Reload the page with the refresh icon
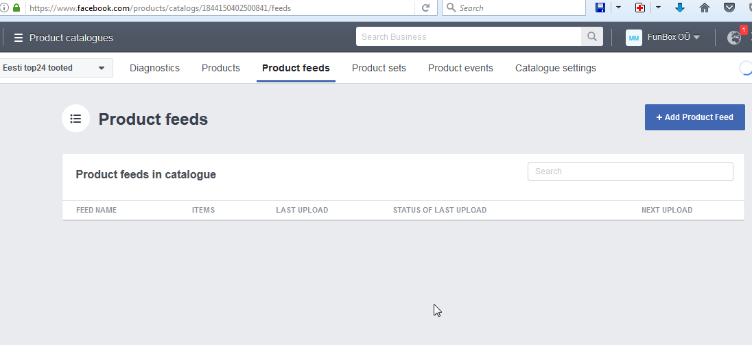This screenshot has height=345, width=752. pos(425,8)
